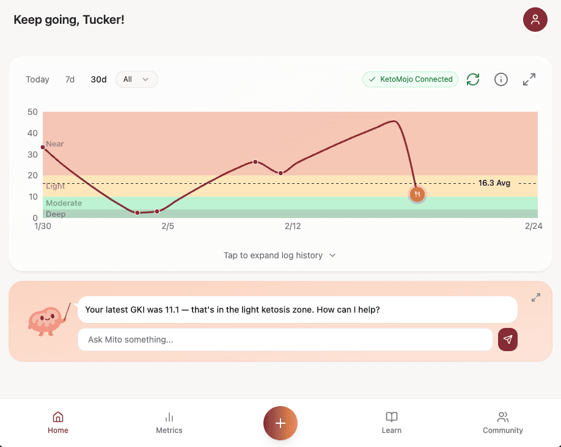Open the Metrics section
561x447 pixels.
click(169, 423)
